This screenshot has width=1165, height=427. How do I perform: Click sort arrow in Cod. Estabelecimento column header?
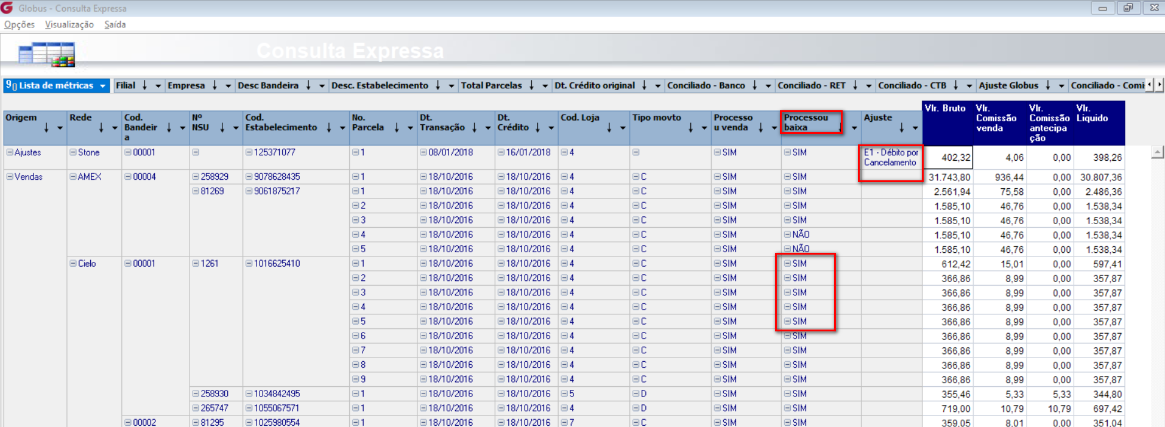329,128
